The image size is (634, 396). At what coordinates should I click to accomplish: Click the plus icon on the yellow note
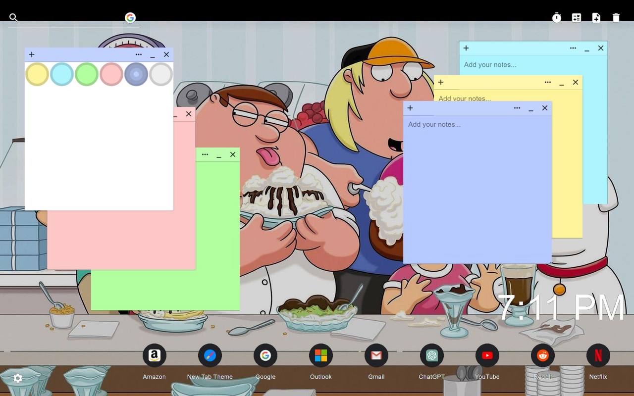tap(441, 82)
